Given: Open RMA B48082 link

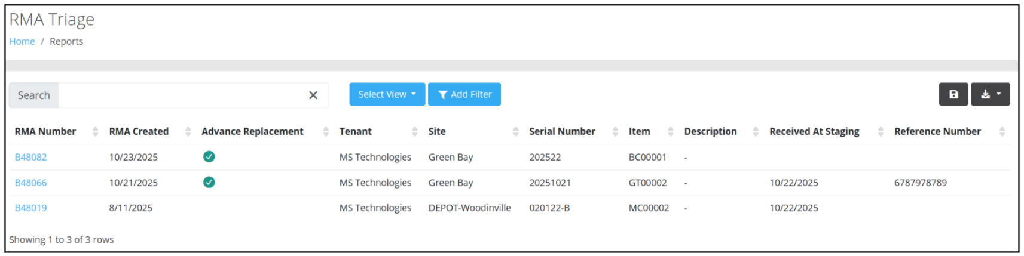Looking at the screenshot, I should [x=30, y=157].
